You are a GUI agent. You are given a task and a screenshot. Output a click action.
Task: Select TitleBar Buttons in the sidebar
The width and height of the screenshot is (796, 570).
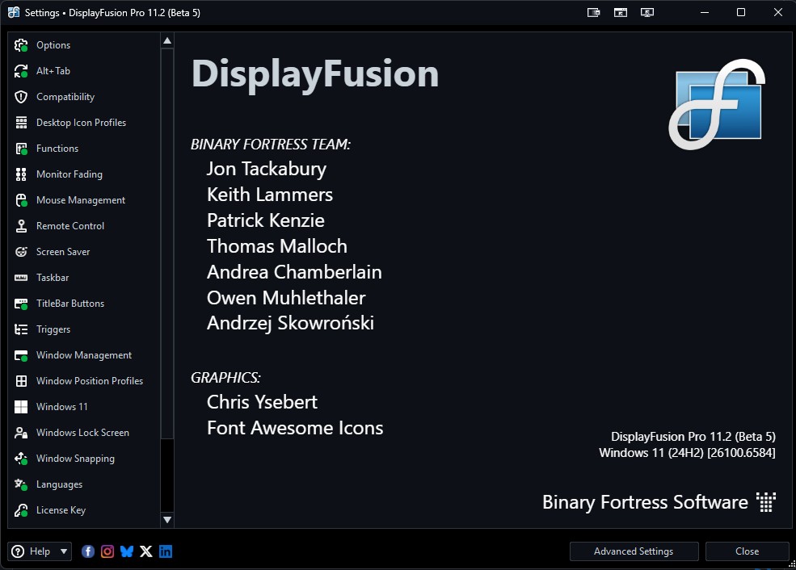70,304
